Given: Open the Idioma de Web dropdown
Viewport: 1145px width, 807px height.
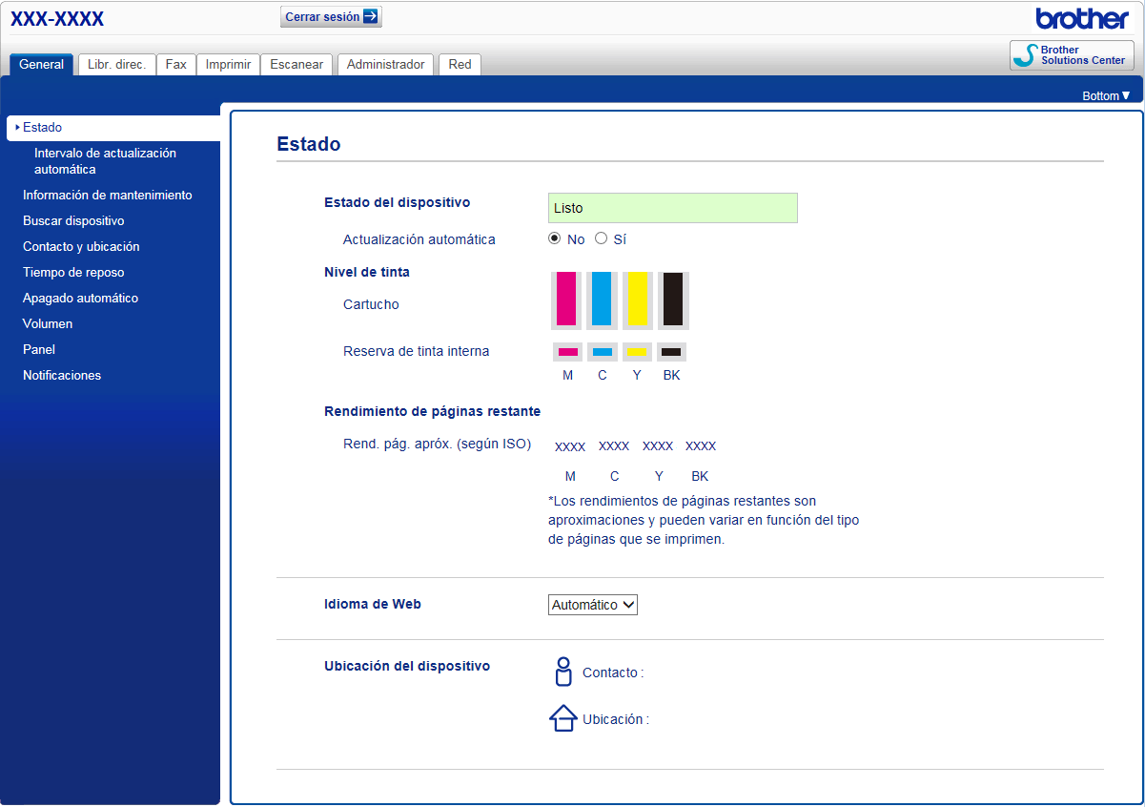Looking at the screenshot, I should click(x=593, y=605).
